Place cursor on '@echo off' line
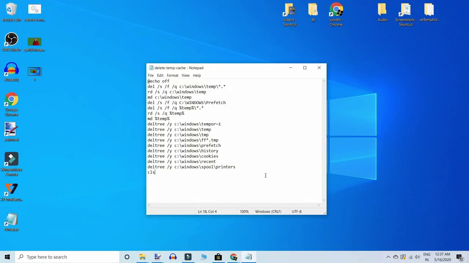The height and width of the screenshot is (263, 469). (158, 81)
